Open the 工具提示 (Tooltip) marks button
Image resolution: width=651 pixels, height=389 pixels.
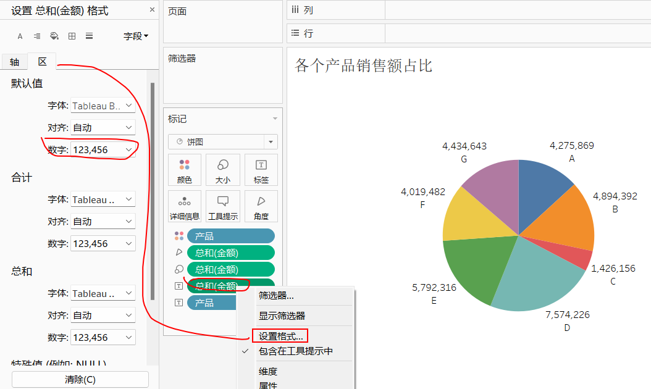point(223,206)
